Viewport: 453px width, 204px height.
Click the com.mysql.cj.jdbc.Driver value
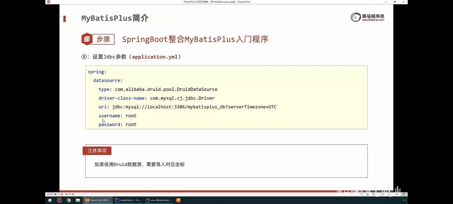tap(182, 98)
